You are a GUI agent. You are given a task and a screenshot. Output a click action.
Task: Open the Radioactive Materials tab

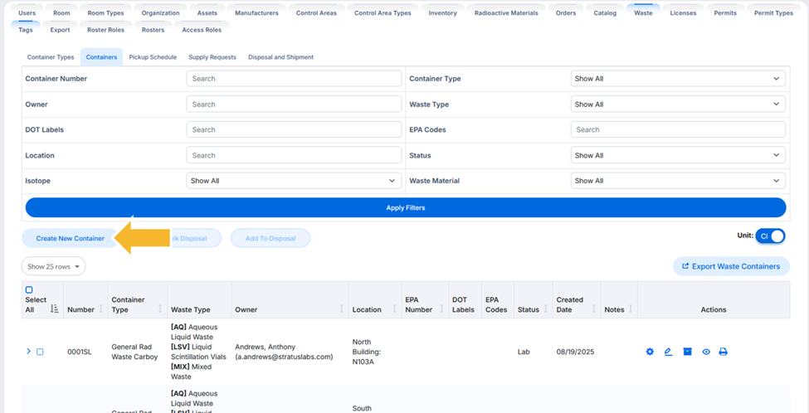click(506, 13)
